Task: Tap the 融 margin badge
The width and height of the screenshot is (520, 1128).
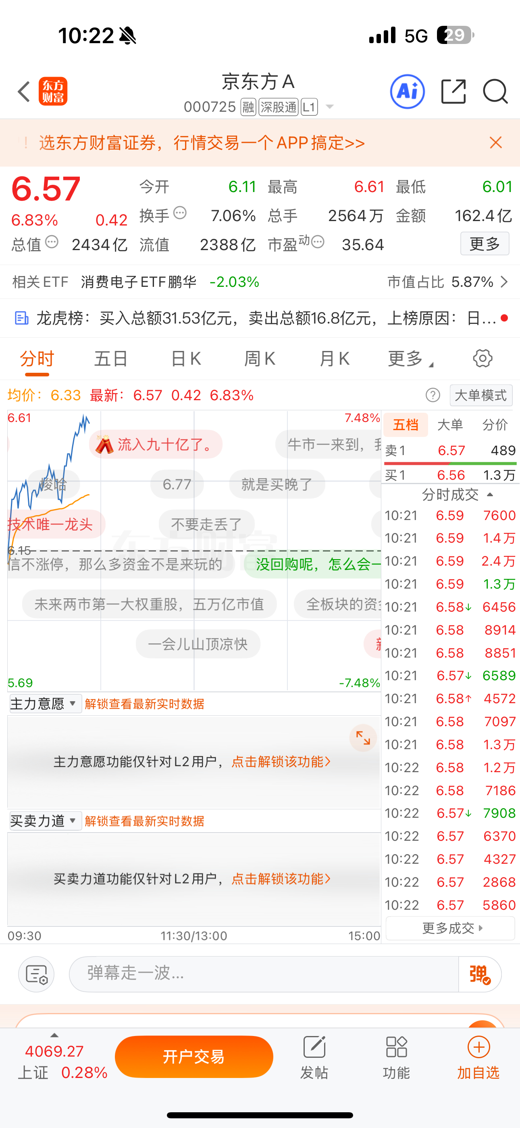Action: tap(248, 107)
